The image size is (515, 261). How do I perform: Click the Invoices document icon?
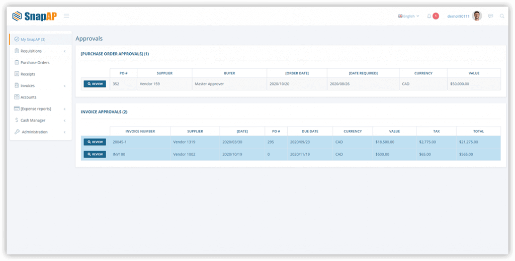(x=17, y=85)
